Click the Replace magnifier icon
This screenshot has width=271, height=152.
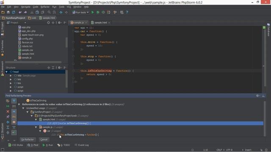(x=55, y=12)
